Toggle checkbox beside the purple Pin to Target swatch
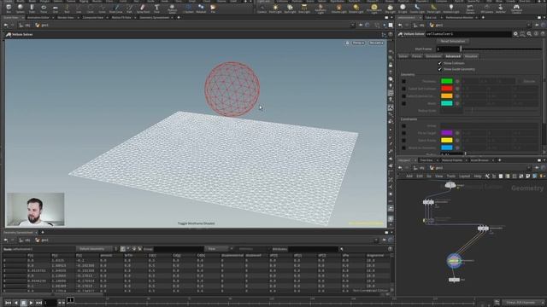Viewport: 547px width, 307px height. coord(403,133)
